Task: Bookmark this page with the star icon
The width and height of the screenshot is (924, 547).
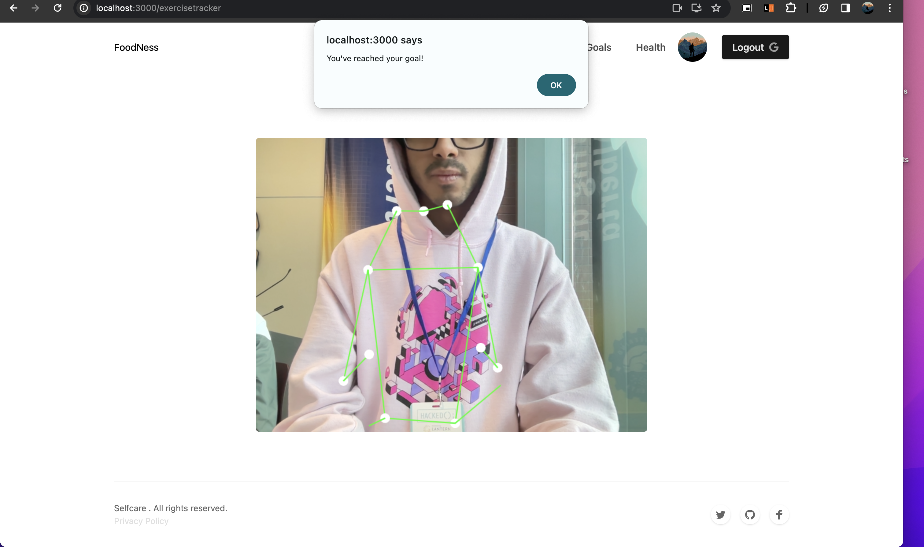Action: [x=715, y=8]
